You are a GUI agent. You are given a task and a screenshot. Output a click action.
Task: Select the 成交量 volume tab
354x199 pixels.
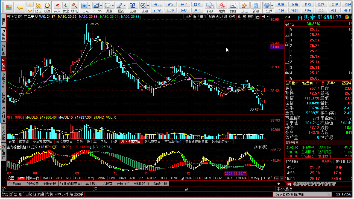pos(24,142)
